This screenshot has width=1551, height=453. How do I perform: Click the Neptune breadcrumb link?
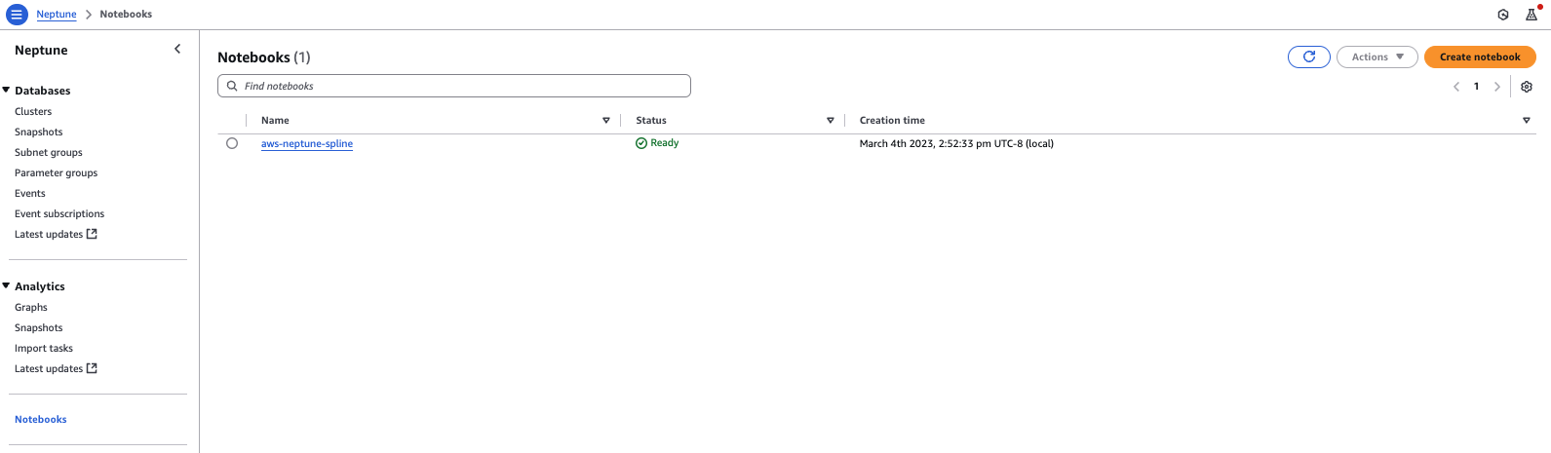pos(57,15)
